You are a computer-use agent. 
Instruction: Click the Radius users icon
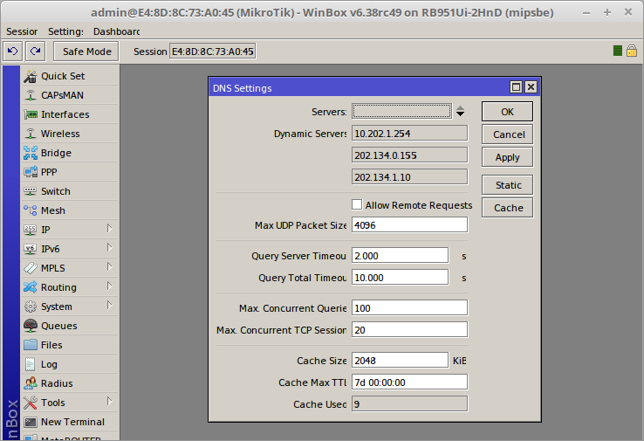pyautogui.click(x=31, y=383)
